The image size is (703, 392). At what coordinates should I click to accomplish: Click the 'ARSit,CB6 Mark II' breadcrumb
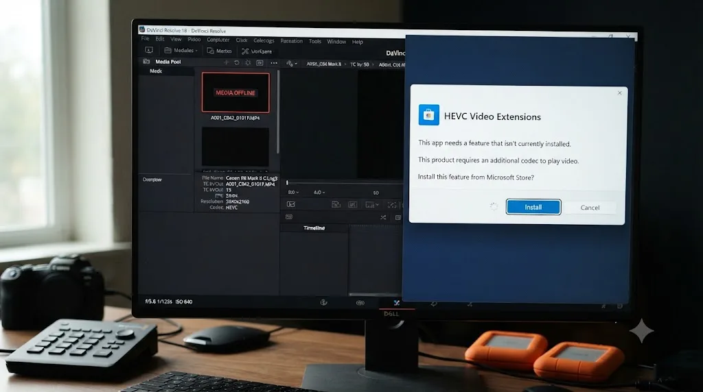pyautogui.click(x=323, y=64)
